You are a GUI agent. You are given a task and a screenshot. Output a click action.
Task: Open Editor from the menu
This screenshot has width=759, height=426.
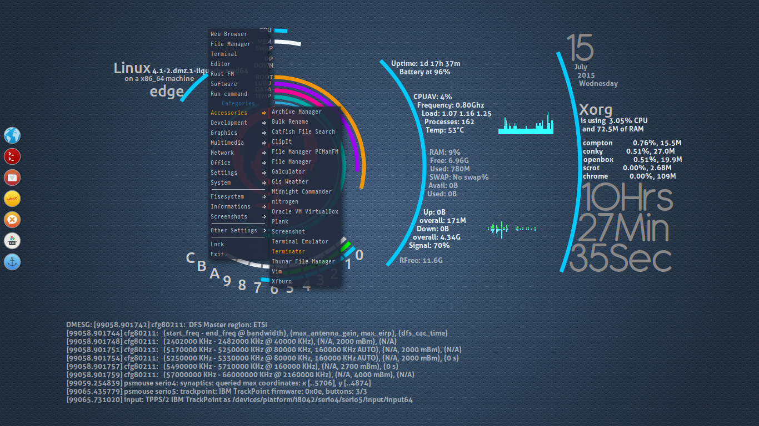pyautogui.click(x=239, y=64)
